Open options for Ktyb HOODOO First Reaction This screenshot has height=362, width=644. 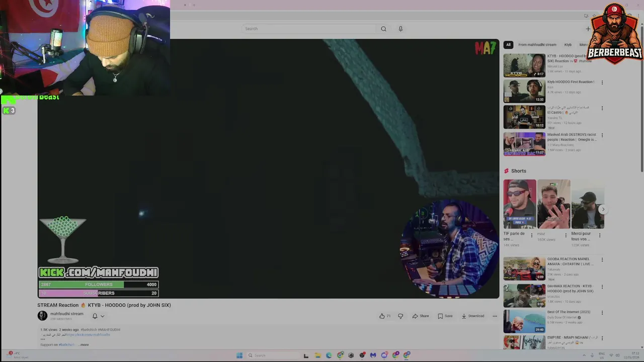click(x=602, y=82)
